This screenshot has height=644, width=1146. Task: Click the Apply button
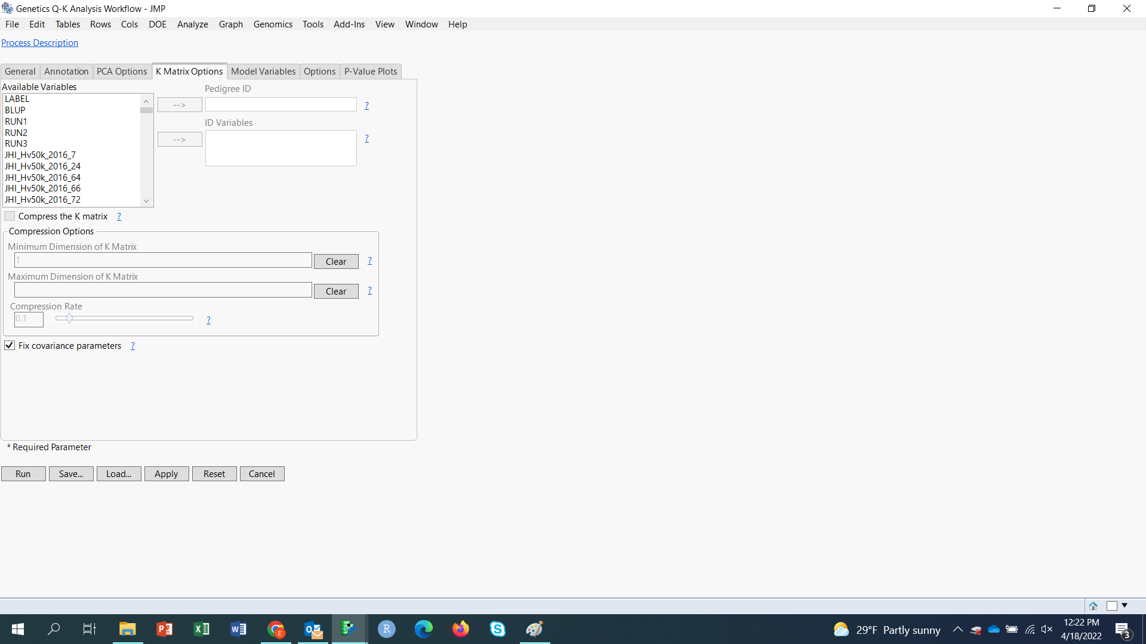point(167,473)
